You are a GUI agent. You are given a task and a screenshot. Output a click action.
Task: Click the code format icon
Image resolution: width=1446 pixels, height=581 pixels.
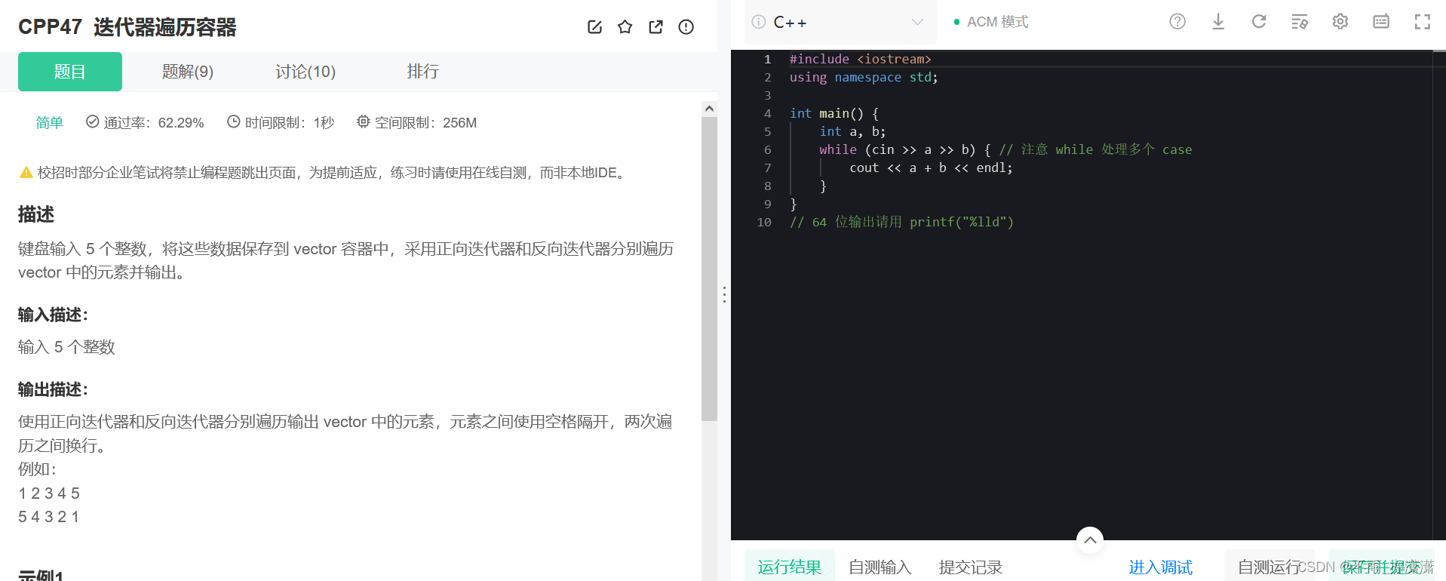click(x=1300, y=22)
